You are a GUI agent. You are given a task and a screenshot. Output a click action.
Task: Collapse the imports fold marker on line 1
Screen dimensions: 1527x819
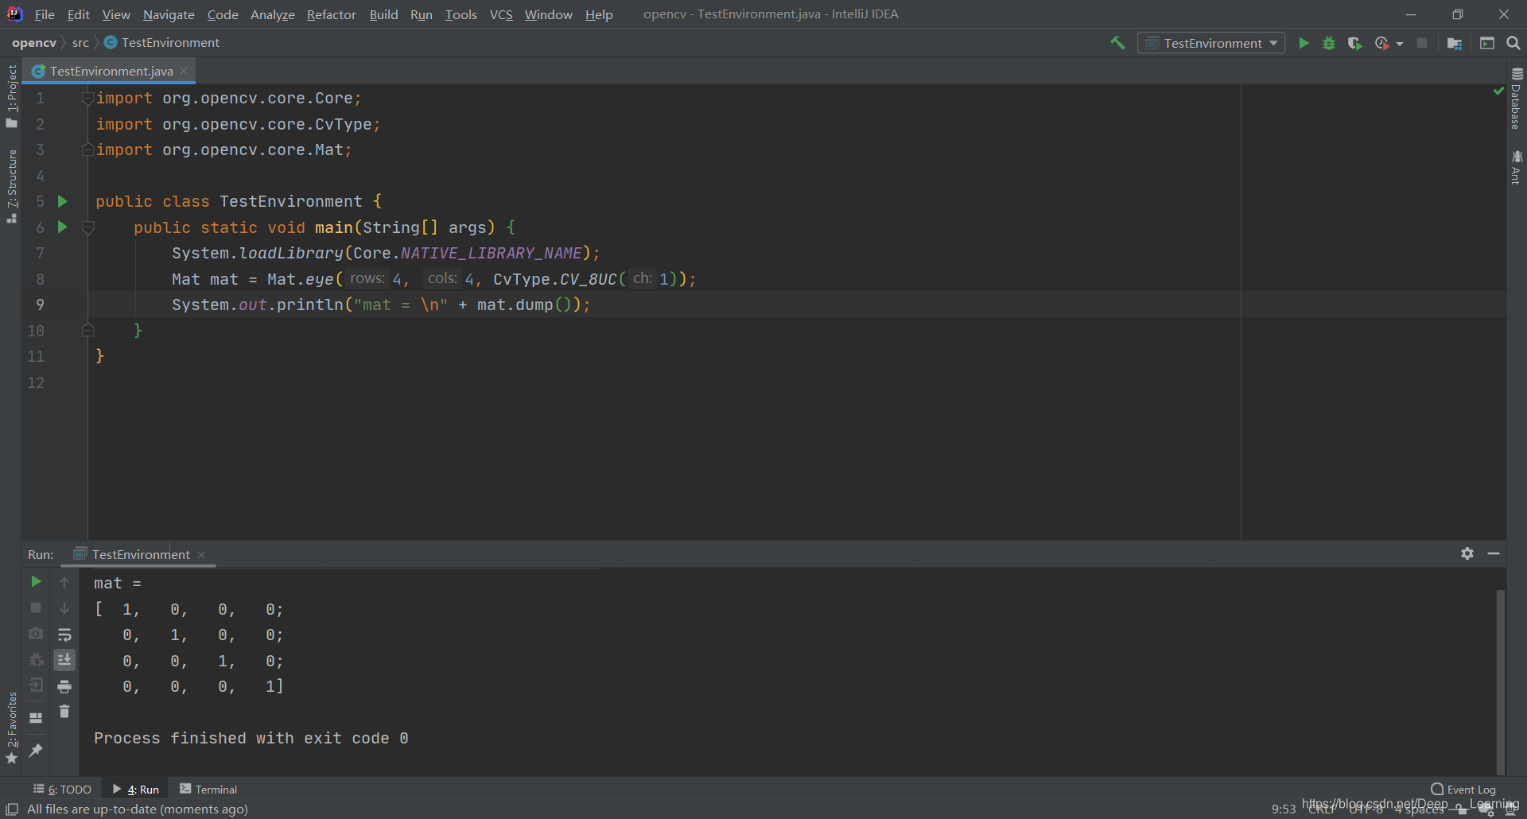click(x=88, y=98)
